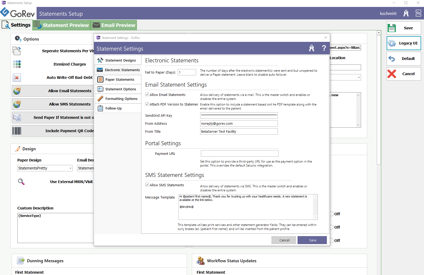Screen dimensions: 424x275
Task: Switch to Statement Preview tab
Action: point(62,25)
